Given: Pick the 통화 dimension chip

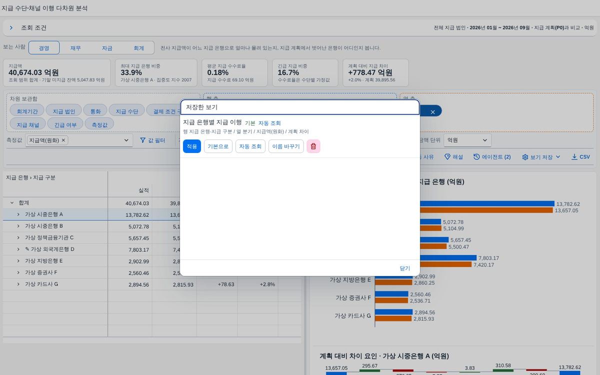Looking at the screenshot, I should point(95,111).
